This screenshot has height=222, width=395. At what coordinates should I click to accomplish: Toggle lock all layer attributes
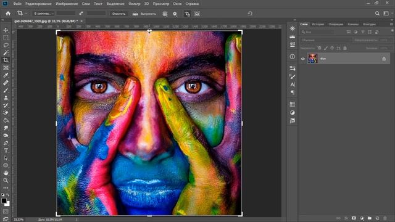pyautogui.click(x=345, y=48)
